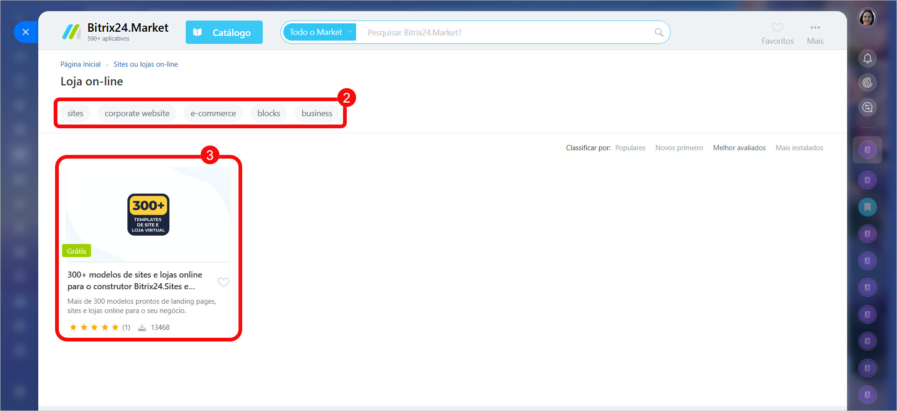Click the 590+ aplicativos text
Viewport: 897px width, 411px height.
tap(108, 39)
